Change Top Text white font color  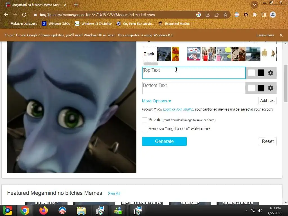[251, 73]
